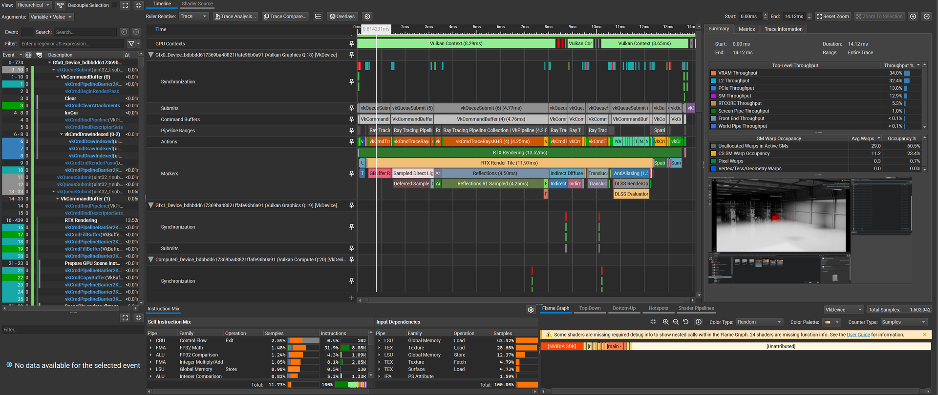Screen dimensions: 938x395
Task: Collapse the flame graph with the shrink icon
Action: [653, 322]
